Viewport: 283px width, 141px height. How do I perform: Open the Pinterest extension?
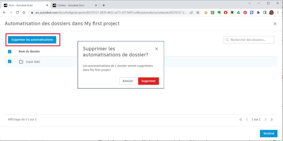click(x=245, y=13)
